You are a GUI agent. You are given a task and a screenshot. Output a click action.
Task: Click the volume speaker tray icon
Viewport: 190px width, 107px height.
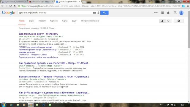tap(175, 105)
